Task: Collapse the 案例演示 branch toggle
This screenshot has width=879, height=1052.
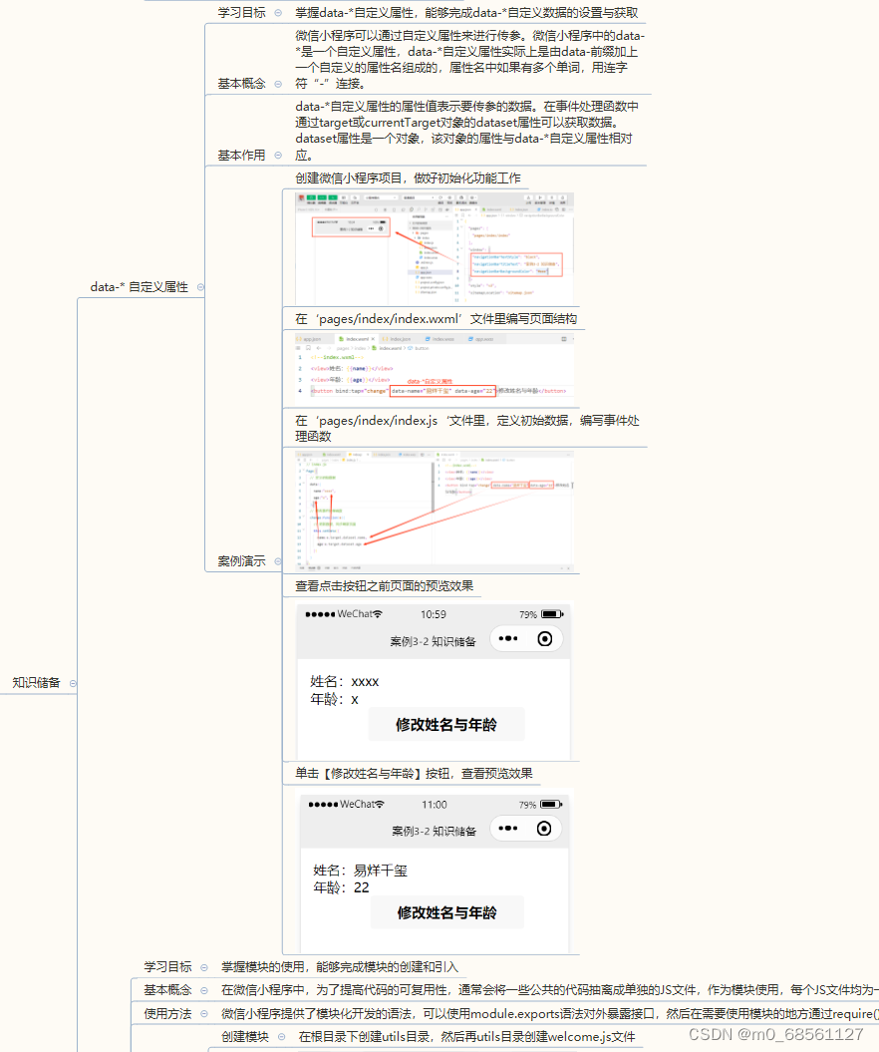Action: (x=278, y=560)
